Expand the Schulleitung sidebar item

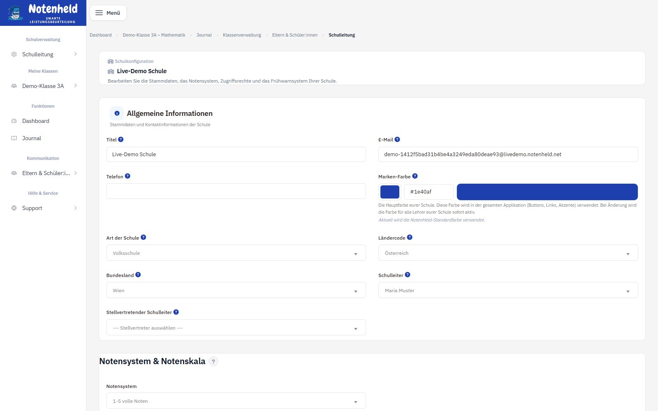(43, 54)
